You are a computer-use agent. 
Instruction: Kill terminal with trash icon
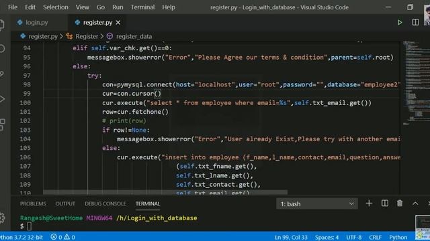pyautogui.click(x=400, y=204)
